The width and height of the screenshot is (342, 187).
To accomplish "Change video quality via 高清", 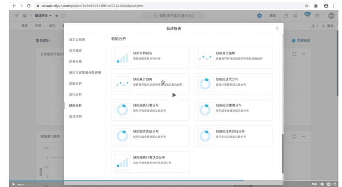I will (x=314, y=184).
